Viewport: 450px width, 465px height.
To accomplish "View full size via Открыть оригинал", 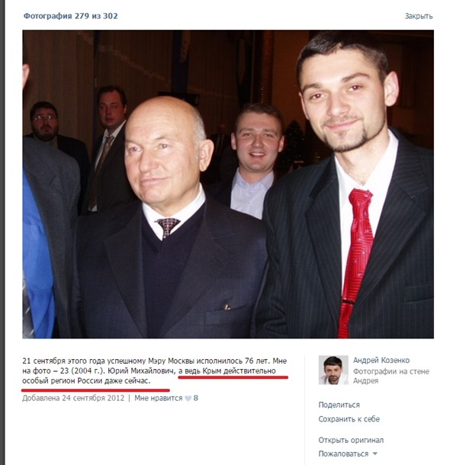I will 351,440.
